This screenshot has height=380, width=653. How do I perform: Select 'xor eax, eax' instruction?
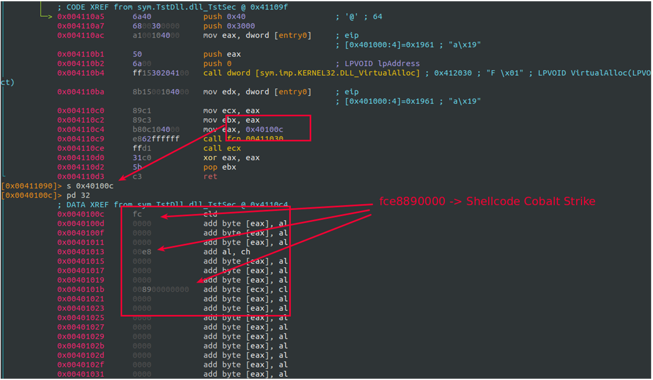[x=231, y=157]
